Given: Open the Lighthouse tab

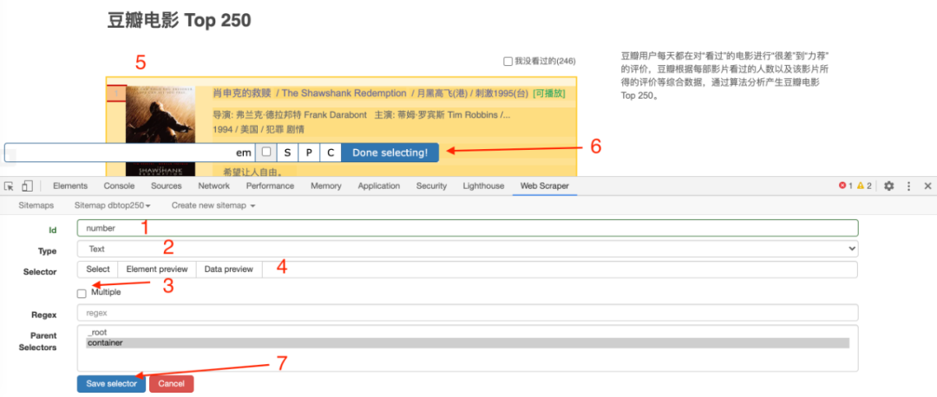Looking at the screenshot, I should point(483,185).
